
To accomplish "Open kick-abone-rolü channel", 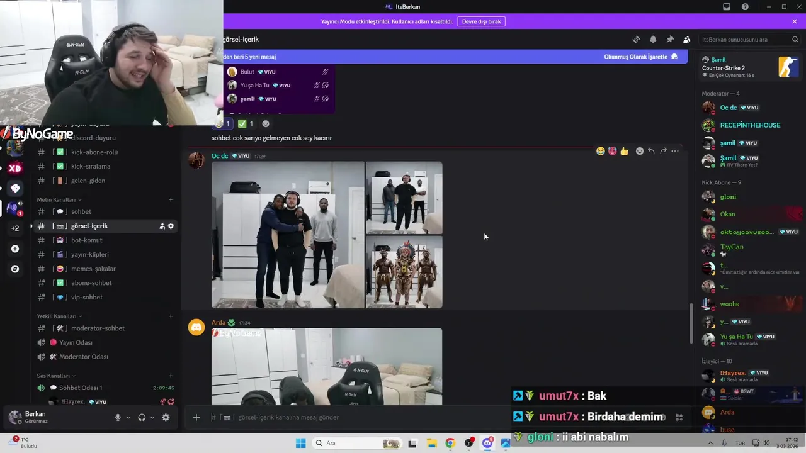I will point(105,152).
